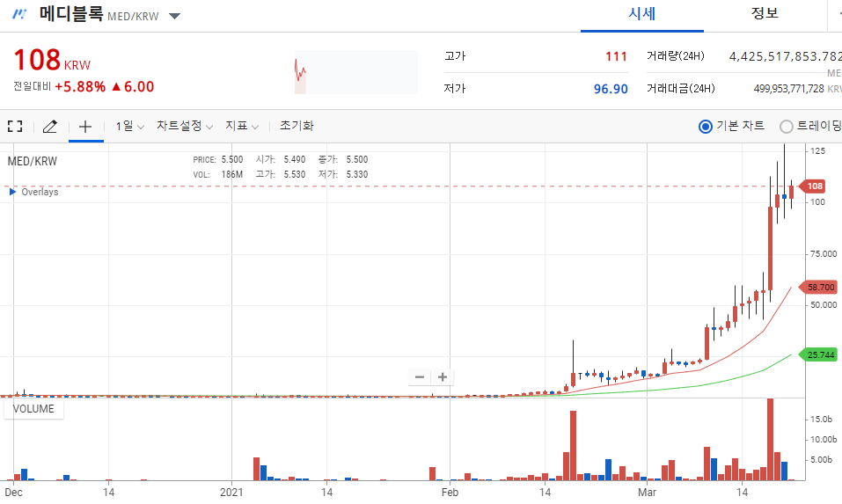Open the 1일 interval dropdown

pyautogui.click(x=130, y=127)
